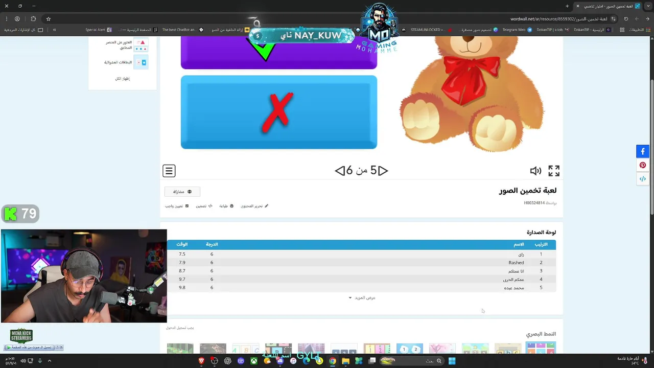Toggle fullscreen mode for the game
Viewport: 654px width, 368px height.
554,171
